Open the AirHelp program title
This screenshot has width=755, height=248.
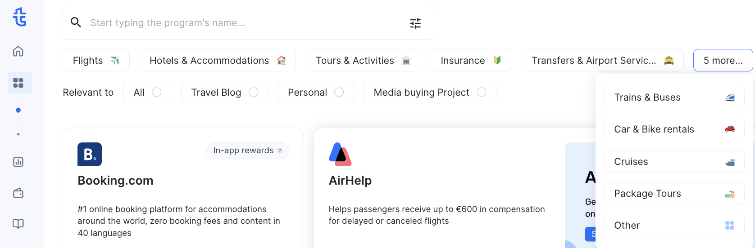click(x=350, y=181)
